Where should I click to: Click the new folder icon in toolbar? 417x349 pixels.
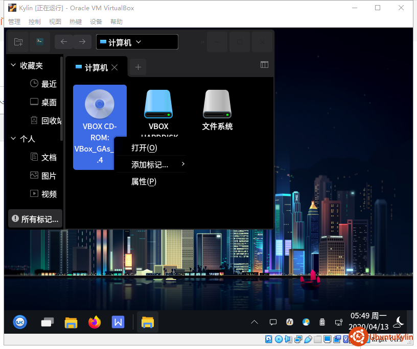[18, 42]
